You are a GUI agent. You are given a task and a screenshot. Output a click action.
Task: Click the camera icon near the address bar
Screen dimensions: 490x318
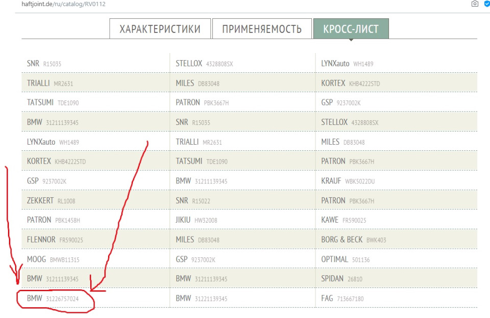click(475, 4)
